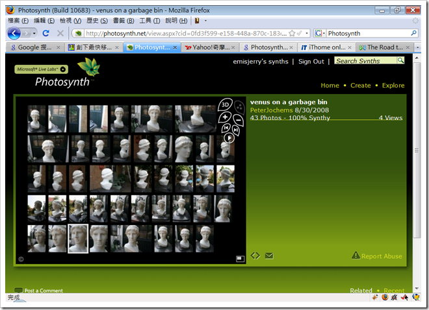Viewport: 429px width, 310px height.
Task: Click the scrollbar down arrow
Action: coord(417,288)
